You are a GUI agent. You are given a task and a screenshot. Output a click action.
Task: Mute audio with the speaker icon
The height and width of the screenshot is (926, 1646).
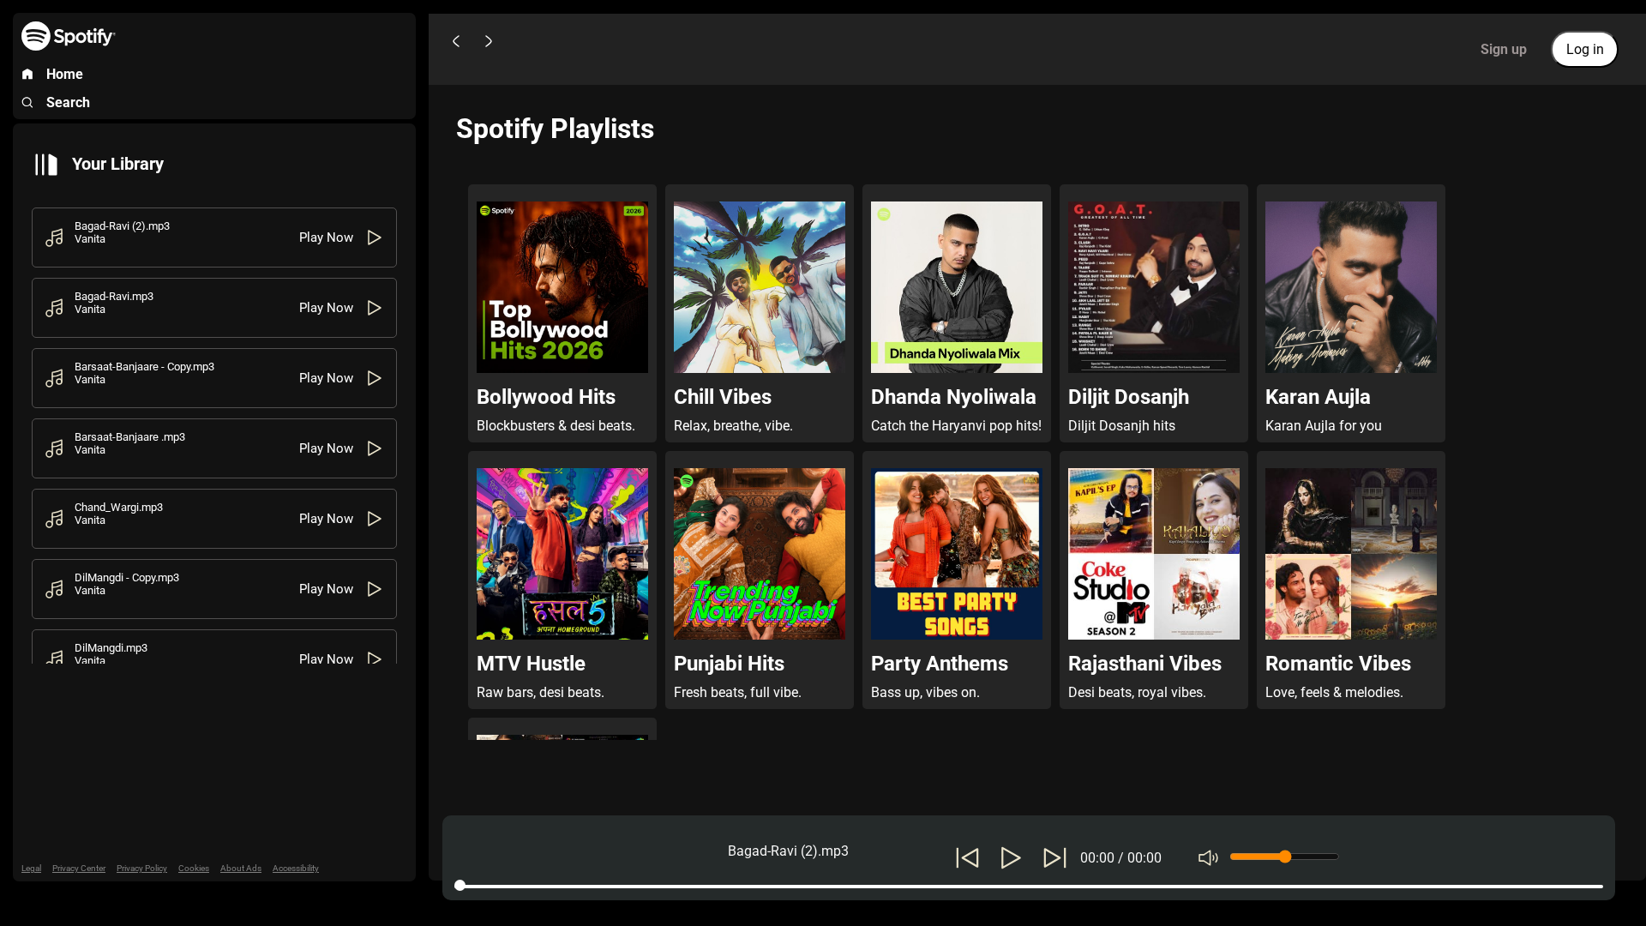click(1208, 858)
